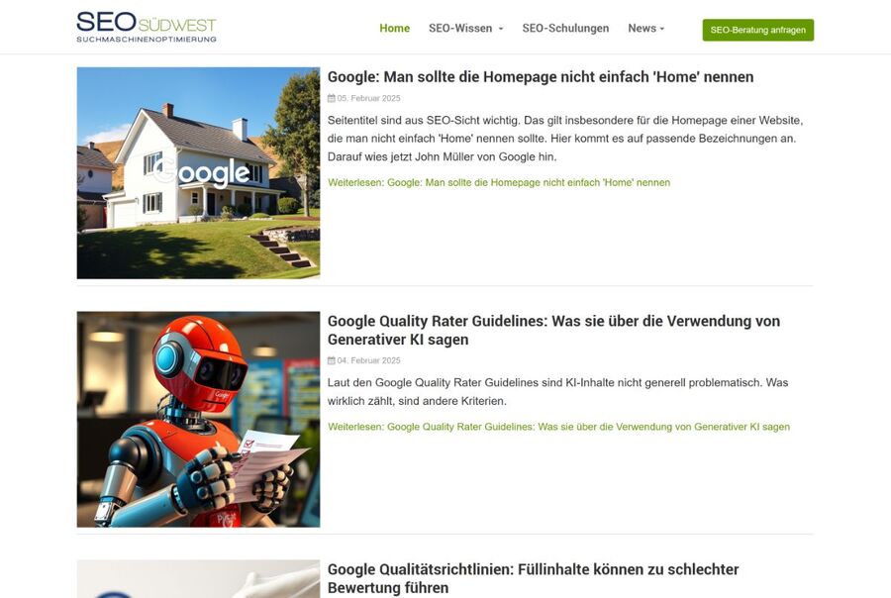Image resolution: width=891 pixels, height=598 pixels.
Task: Click the 05. Februar 2025 date text
Action: (369, 98)
